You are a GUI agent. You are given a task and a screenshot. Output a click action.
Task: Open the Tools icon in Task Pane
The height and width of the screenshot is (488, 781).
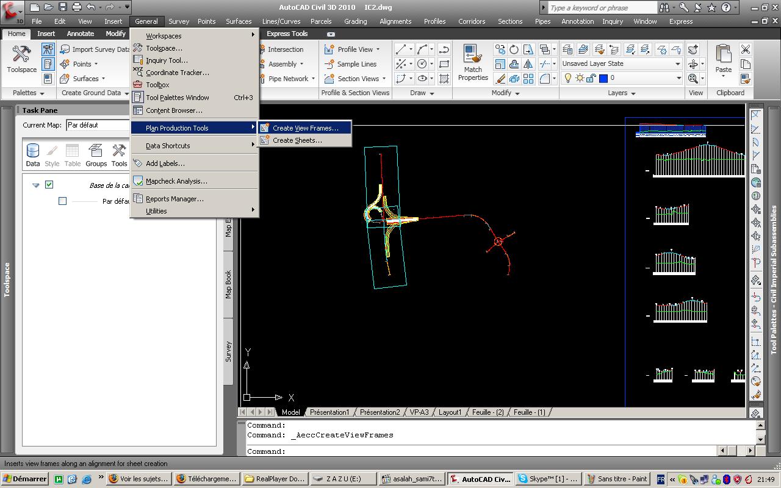tap(119, 155)
